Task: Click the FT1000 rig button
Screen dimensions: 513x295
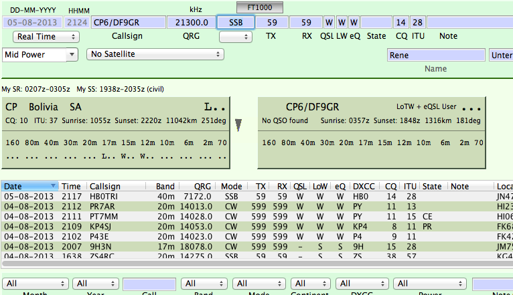Action: click(x=259, y=7)
